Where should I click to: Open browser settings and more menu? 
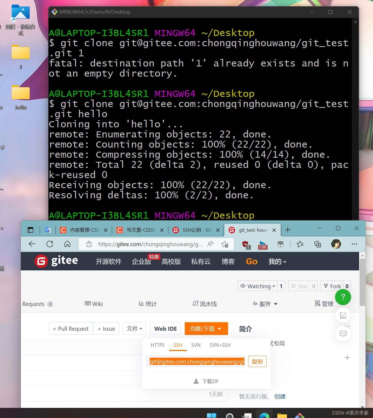(x=355, y=244)
